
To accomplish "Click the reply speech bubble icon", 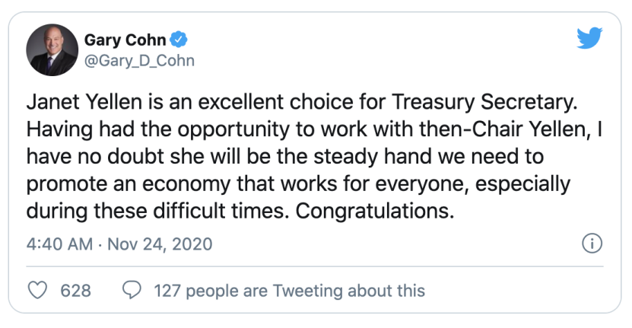I will 132,290.
